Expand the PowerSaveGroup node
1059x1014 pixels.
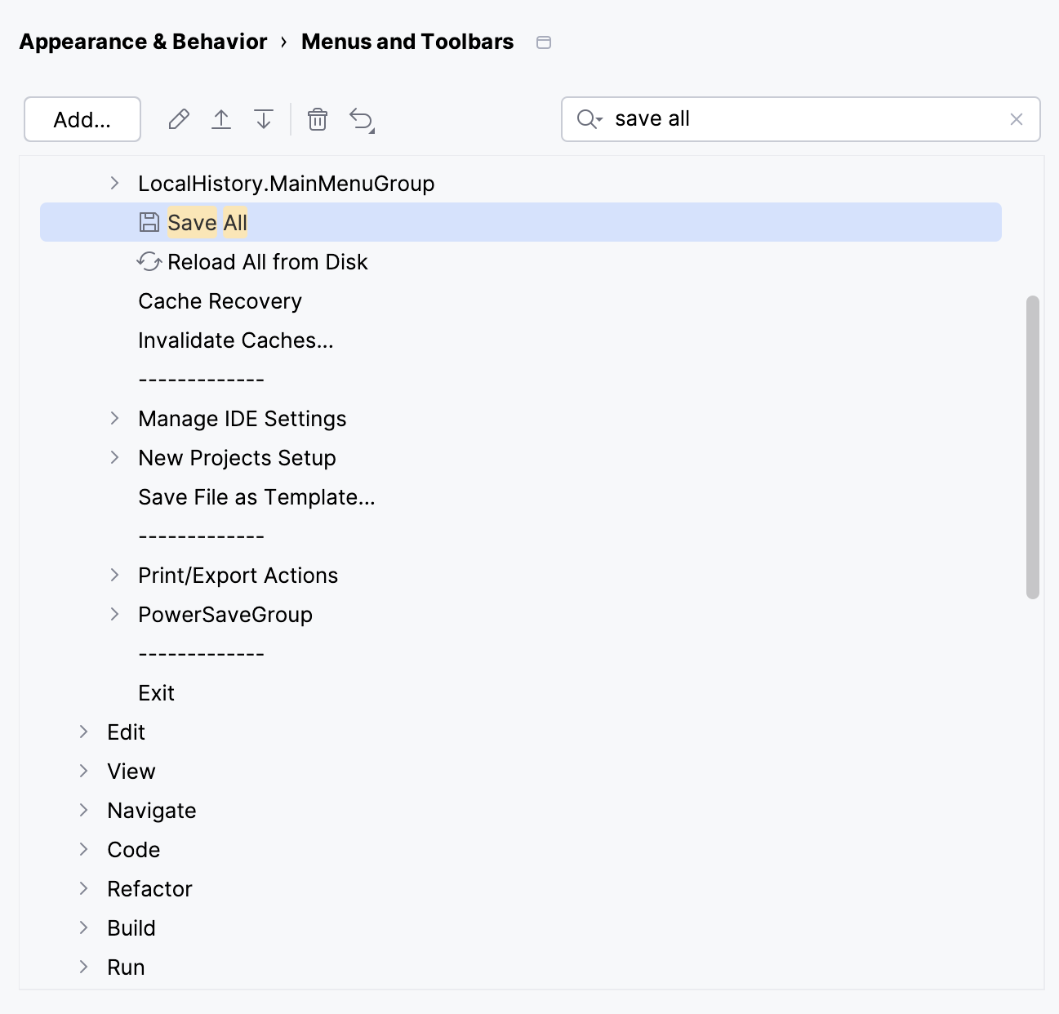pyautogui.click(x=113, y=614)
